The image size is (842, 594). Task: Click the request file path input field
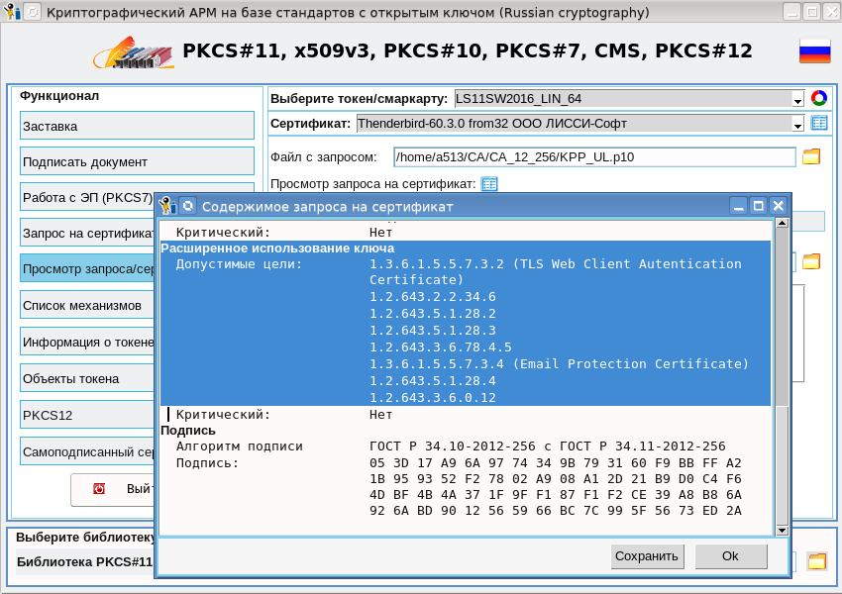pyautogui.click(x=594, y=157)
